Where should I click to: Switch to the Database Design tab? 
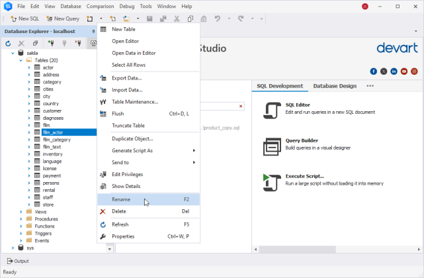click(x=334, y=86)
